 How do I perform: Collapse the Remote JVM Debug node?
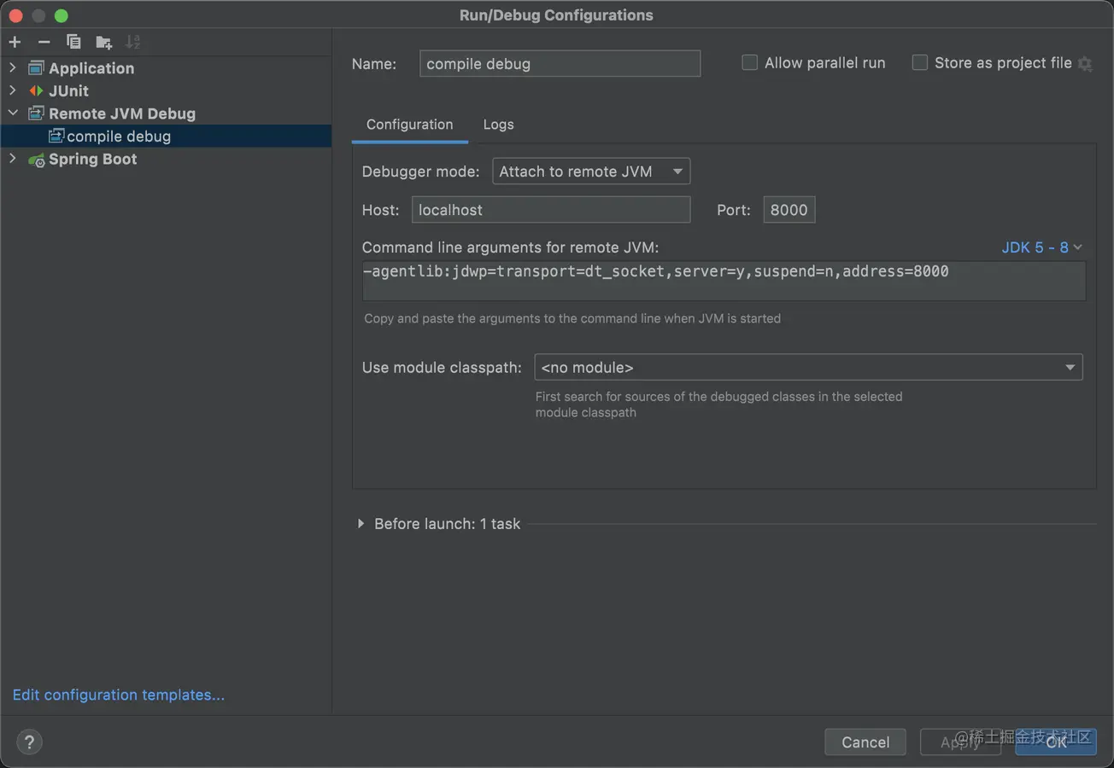click(x=12, y=113)
